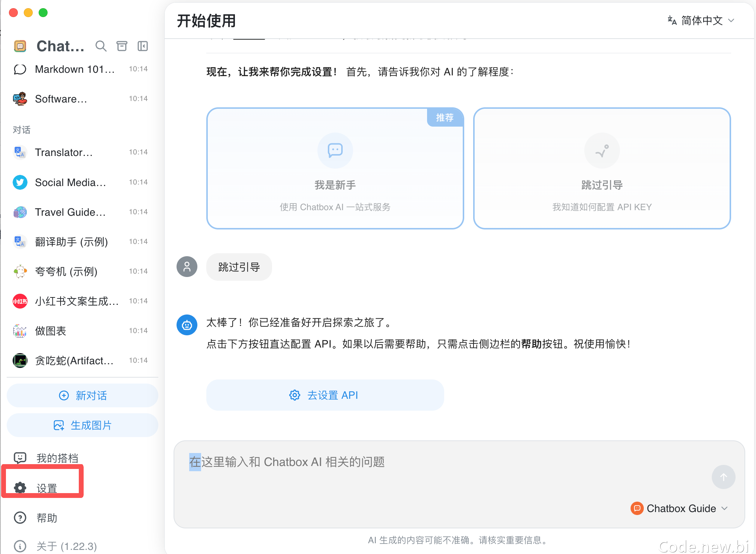
Task: Click the gear icon in 去设置 API button
Action: click(x=295, y=395)
